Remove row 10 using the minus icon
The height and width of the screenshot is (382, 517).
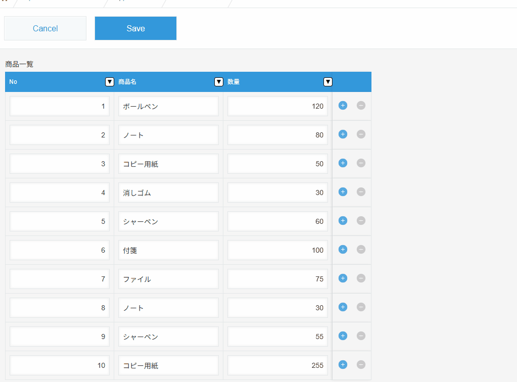pyautogui.click(x=361, y=365)
